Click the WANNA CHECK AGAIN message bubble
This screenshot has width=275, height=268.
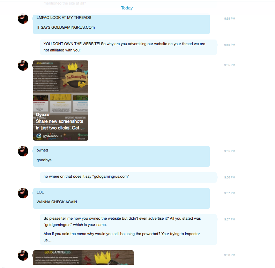tap(121, 198)
